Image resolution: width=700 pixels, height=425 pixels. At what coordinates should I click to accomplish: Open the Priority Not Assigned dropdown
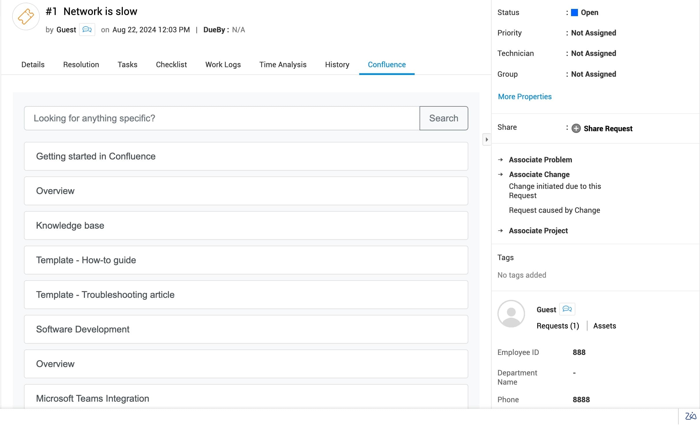point(594,33)
